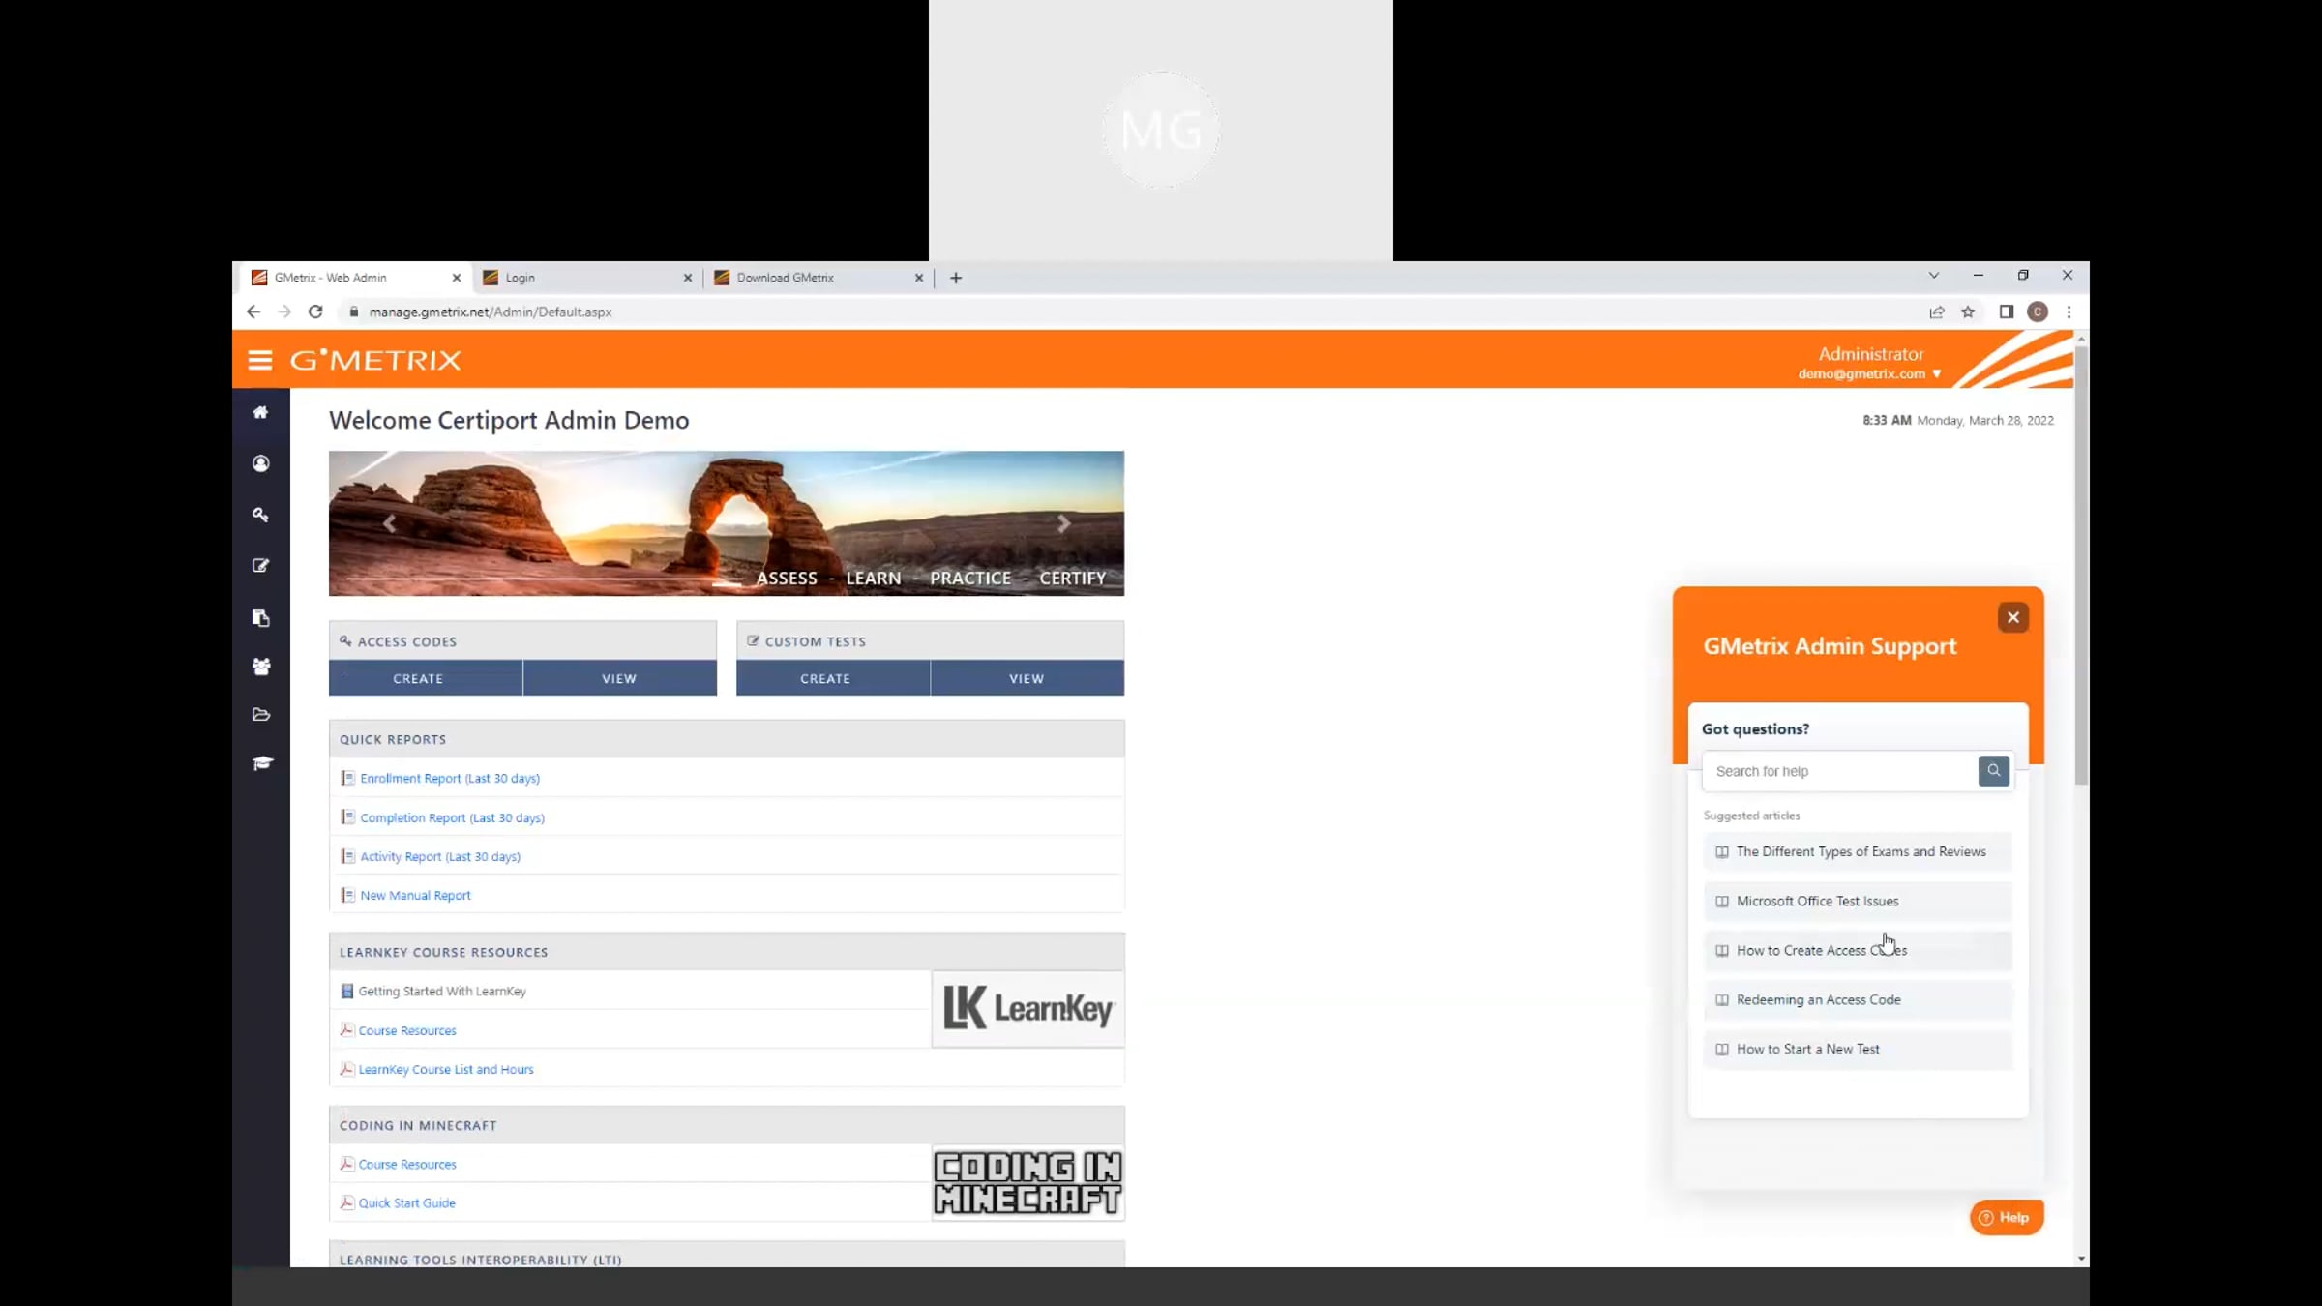Go to the Home icon in the sidebar

click(x=260, y=412)
